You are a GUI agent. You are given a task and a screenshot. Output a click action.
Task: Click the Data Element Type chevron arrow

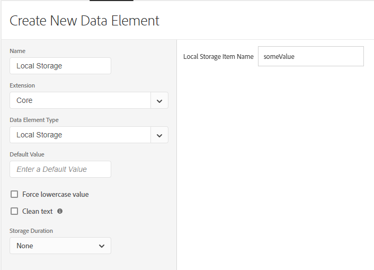pyautogui.click(x=159, y=135)
